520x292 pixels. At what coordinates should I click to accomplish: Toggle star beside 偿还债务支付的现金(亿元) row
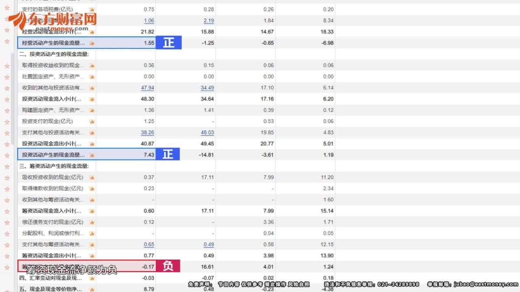(x=6, y=223)
